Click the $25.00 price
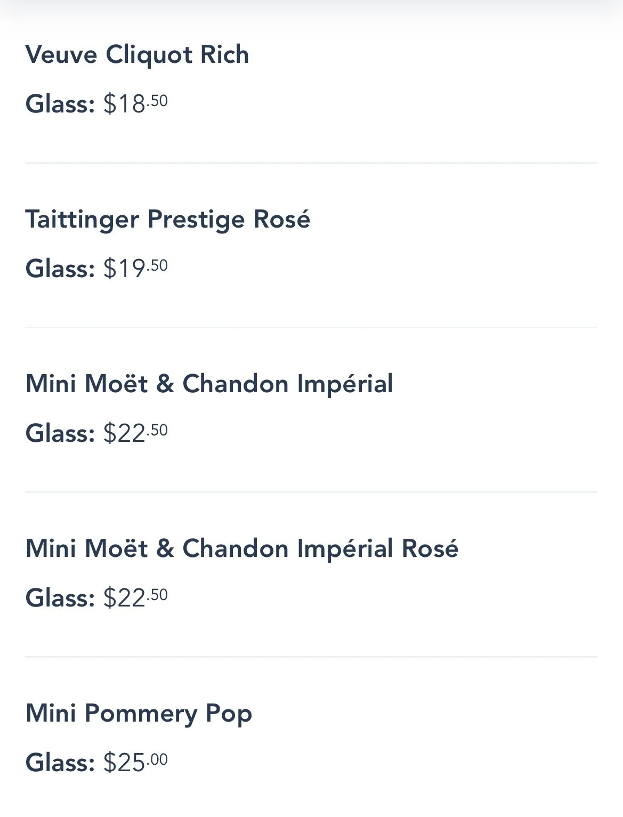 click(x=135, y=762)
